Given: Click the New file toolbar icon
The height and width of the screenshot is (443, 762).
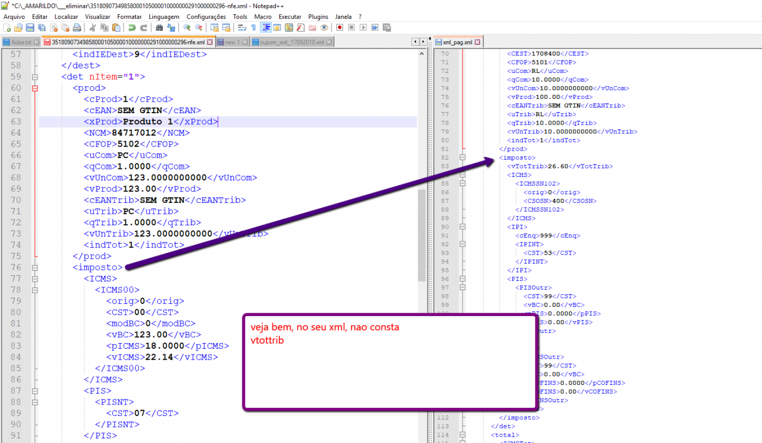Looking at the screenshot, I should click(x=6, y=28).
